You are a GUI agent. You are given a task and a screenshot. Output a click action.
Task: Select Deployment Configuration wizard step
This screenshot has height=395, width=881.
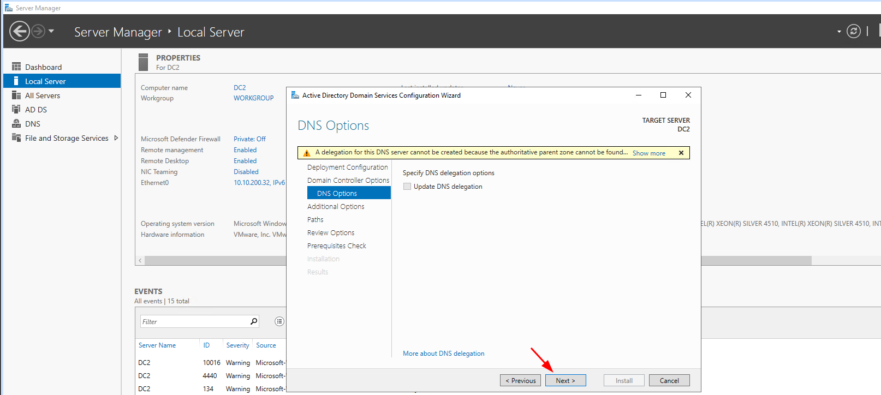pyautogui.click(x=347, y=167)
